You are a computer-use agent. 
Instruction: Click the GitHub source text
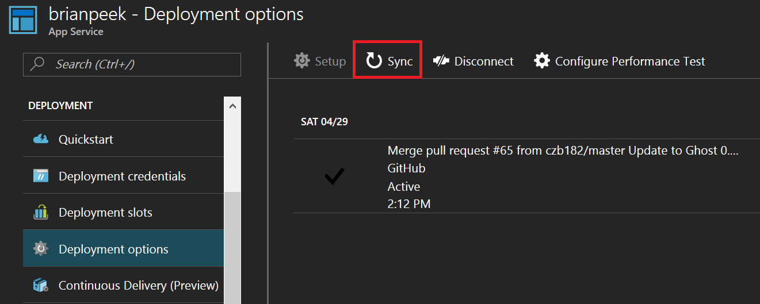coord(406,168)
